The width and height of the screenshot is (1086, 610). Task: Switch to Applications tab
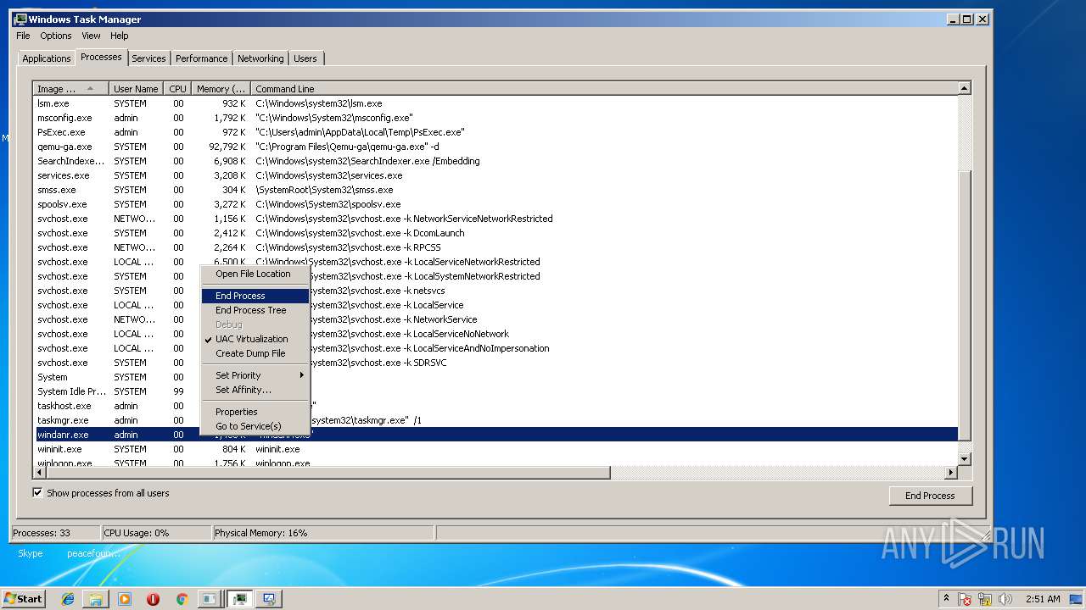click(46, 58)
